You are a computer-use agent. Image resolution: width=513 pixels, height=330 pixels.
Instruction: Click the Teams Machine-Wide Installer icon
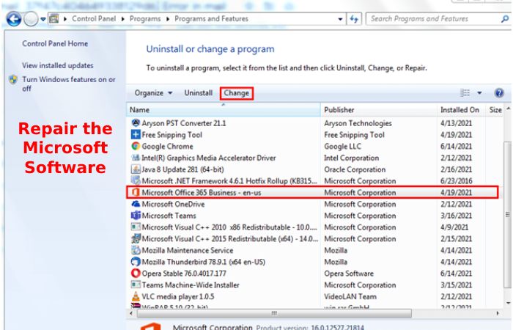pyautogui.click(x=136, y=285)
